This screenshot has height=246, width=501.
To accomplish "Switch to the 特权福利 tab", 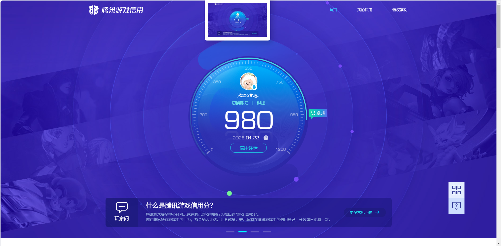I will tap(399, 10).
